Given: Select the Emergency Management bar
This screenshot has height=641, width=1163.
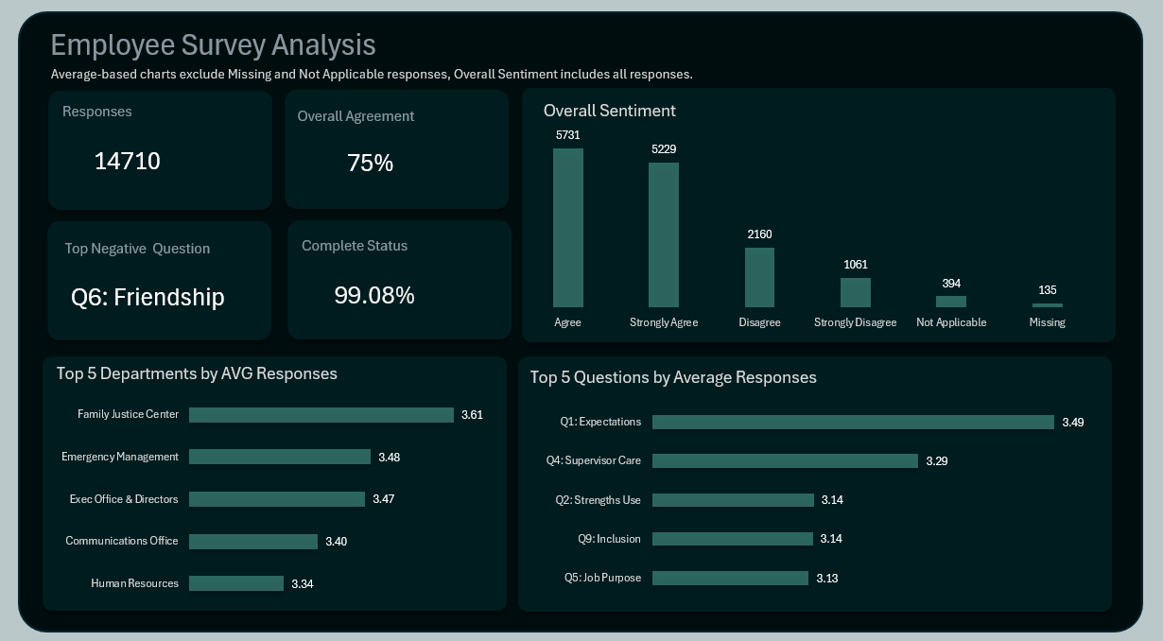Looking at the screenshot, I should [280, 457].
